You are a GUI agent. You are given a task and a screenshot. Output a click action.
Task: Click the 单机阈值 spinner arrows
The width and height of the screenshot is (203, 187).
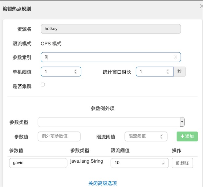pos(75,71)
